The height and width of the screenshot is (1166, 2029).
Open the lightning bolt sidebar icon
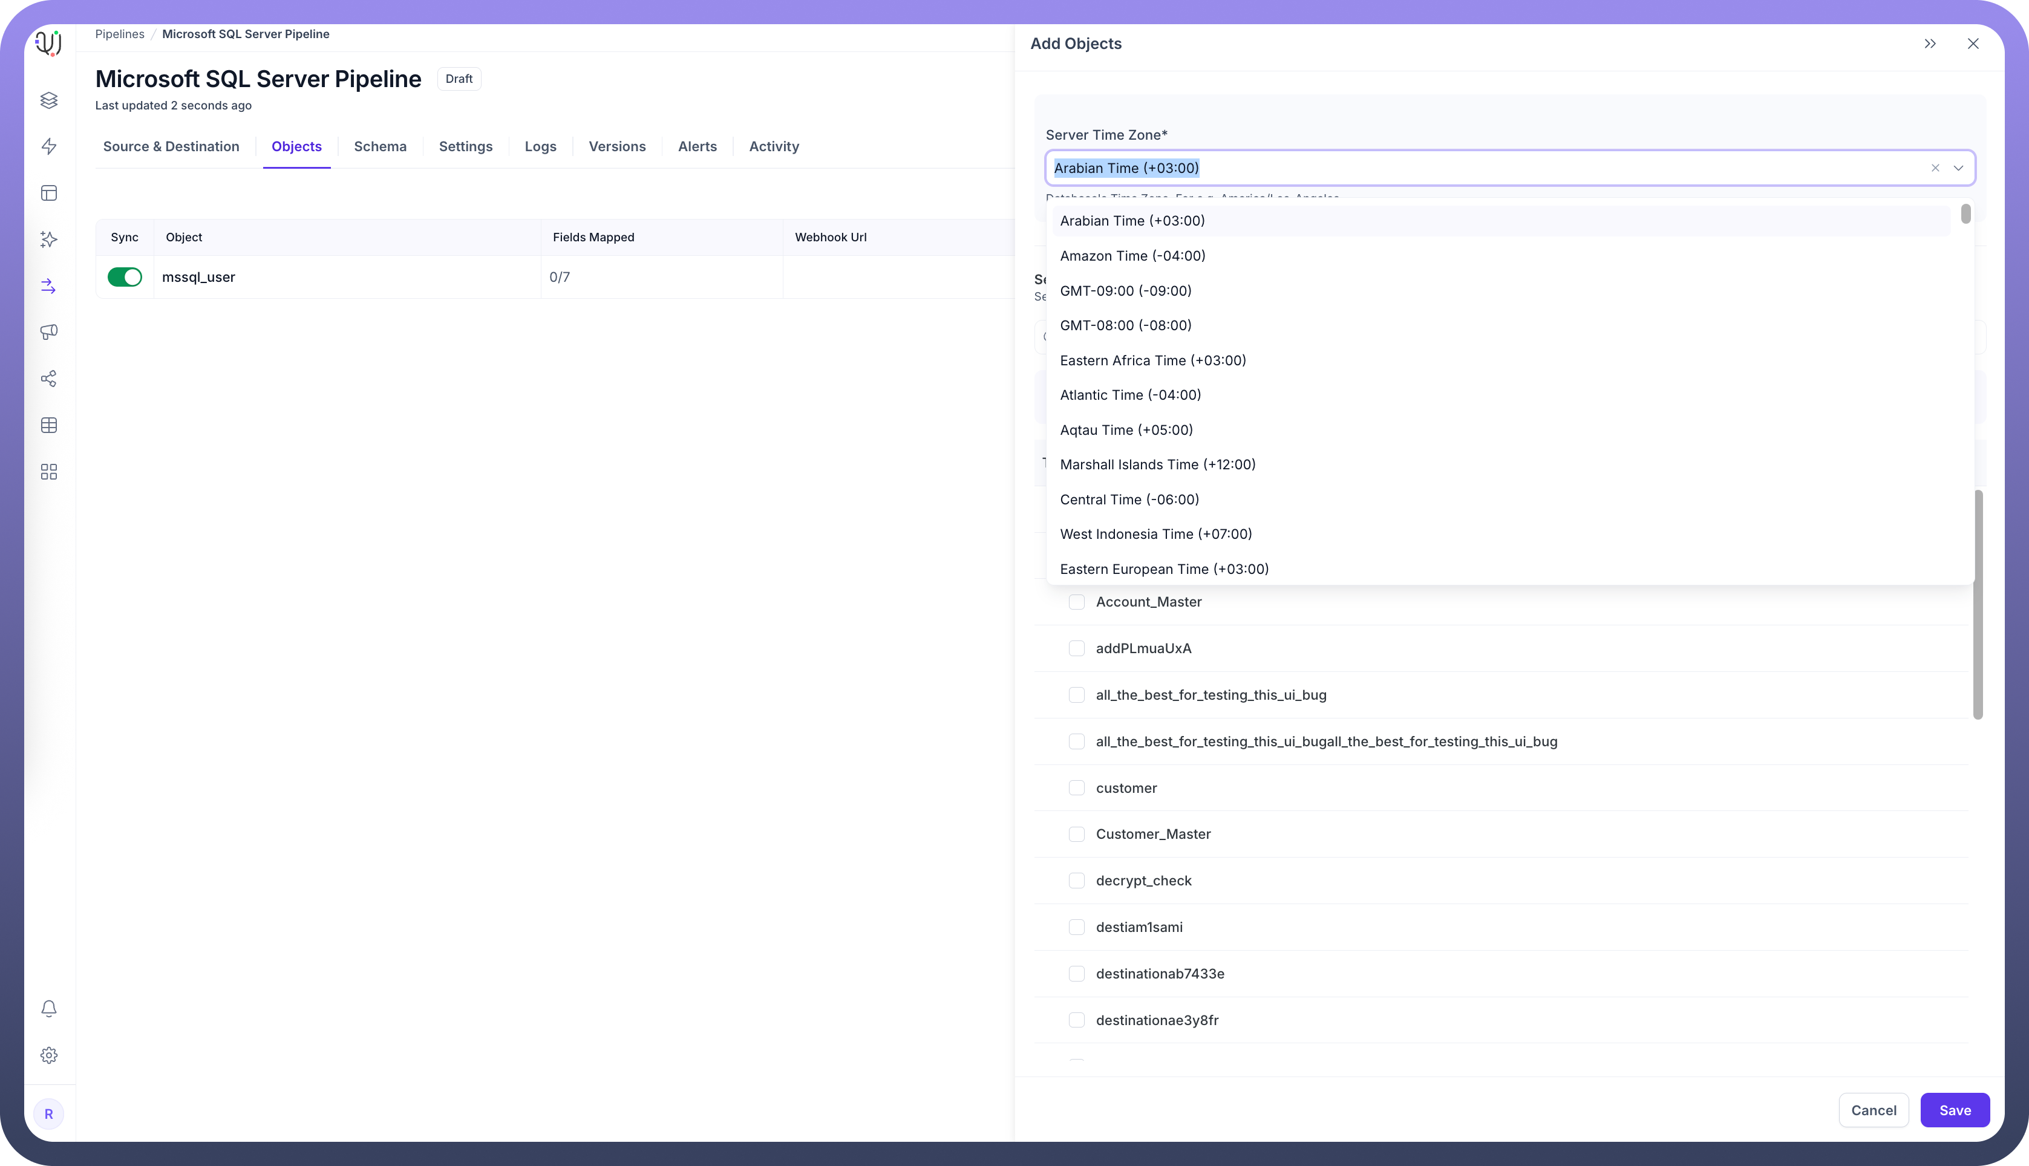[x=49, y=146]
